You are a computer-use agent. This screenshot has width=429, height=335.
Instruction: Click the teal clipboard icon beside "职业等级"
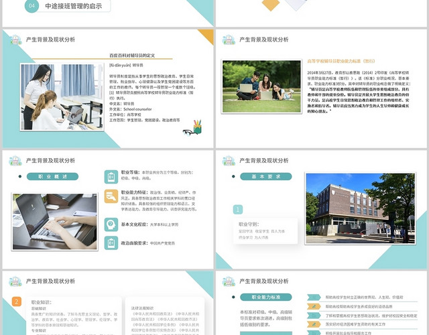click(x=111, y=177)
